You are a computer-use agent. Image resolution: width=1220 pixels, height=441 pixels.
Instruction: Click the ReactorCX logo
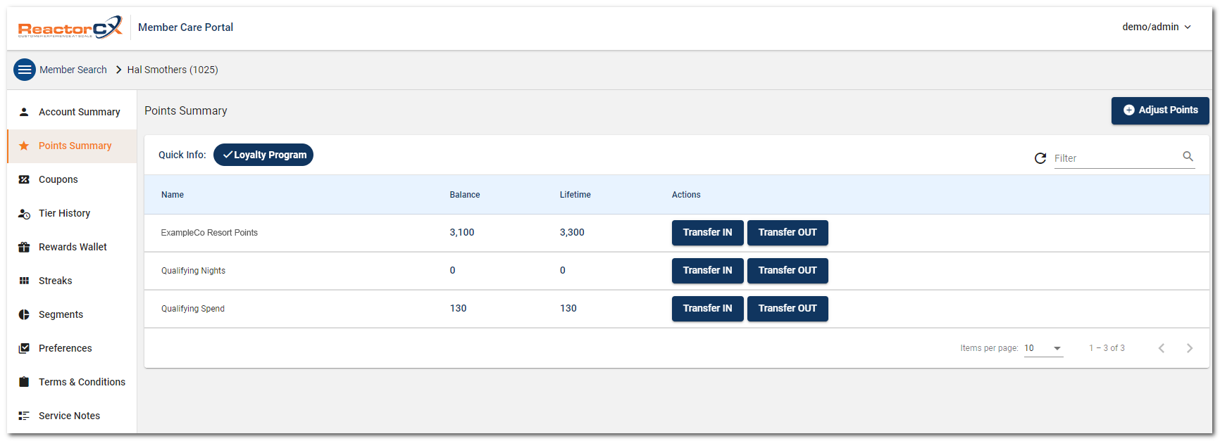(70, 27)
